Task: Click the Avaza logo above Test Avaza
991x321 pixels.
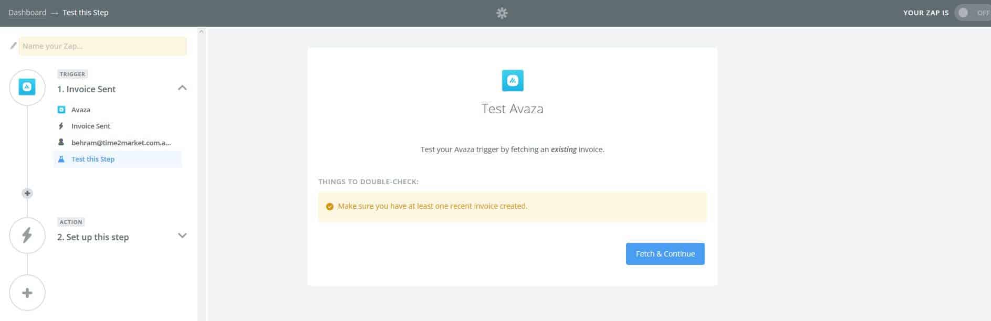Action: [513, 80]
